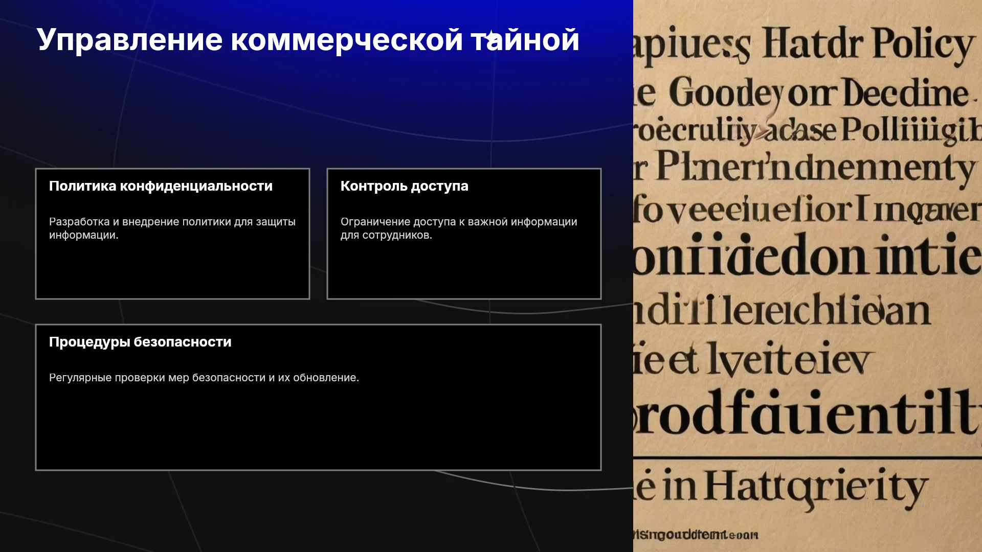Click the tiny caption text at the image bottom
This screenshot has height=552, width=982.
pyautogui.click(x=696, y=535)
